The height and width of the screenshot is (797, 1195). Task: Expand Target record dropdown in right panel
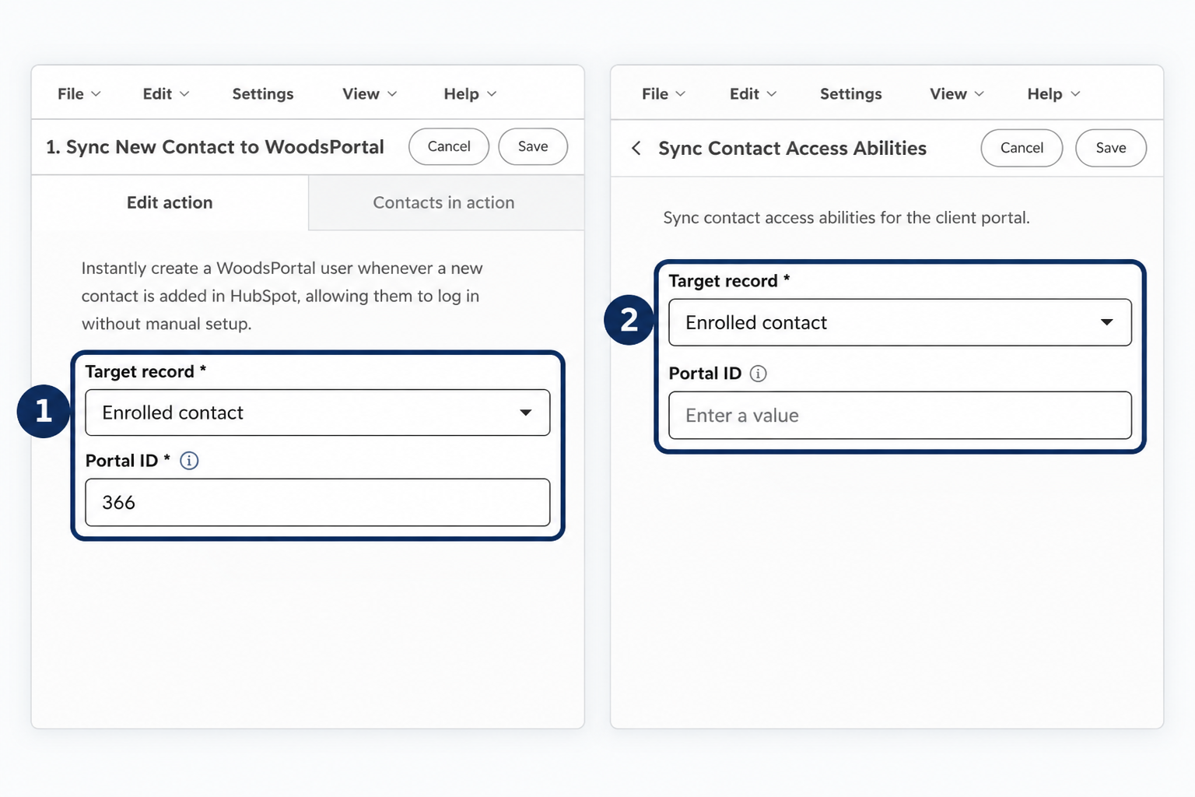point(900,322)
